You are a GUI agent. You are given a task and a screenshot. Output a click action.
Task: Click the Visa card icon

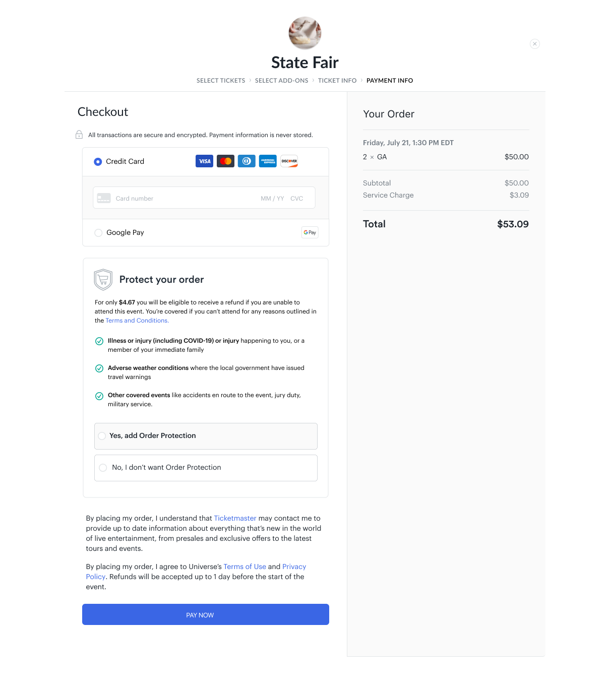coord(204,161)
